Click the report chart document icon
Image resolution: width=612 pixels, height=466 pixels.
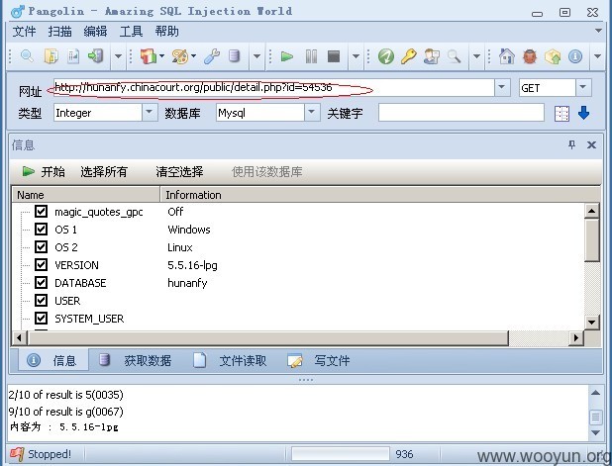click(x=73, y=56)
